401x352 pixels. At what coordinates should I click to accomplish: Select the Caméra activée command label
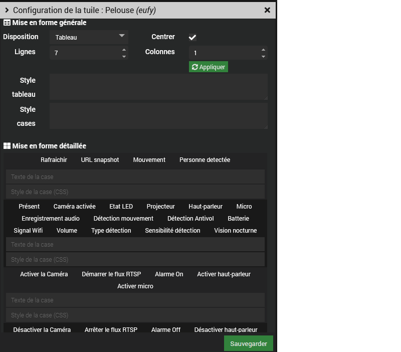pyautogui.click(x=74, y=207)
